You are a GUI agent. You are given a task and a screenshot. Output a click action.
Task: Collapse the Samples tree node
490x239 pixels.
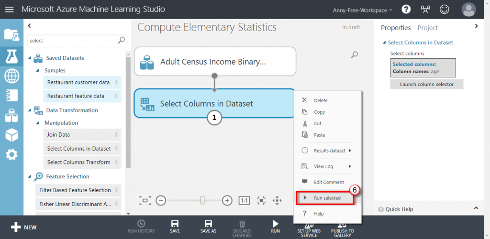point(37,71)
